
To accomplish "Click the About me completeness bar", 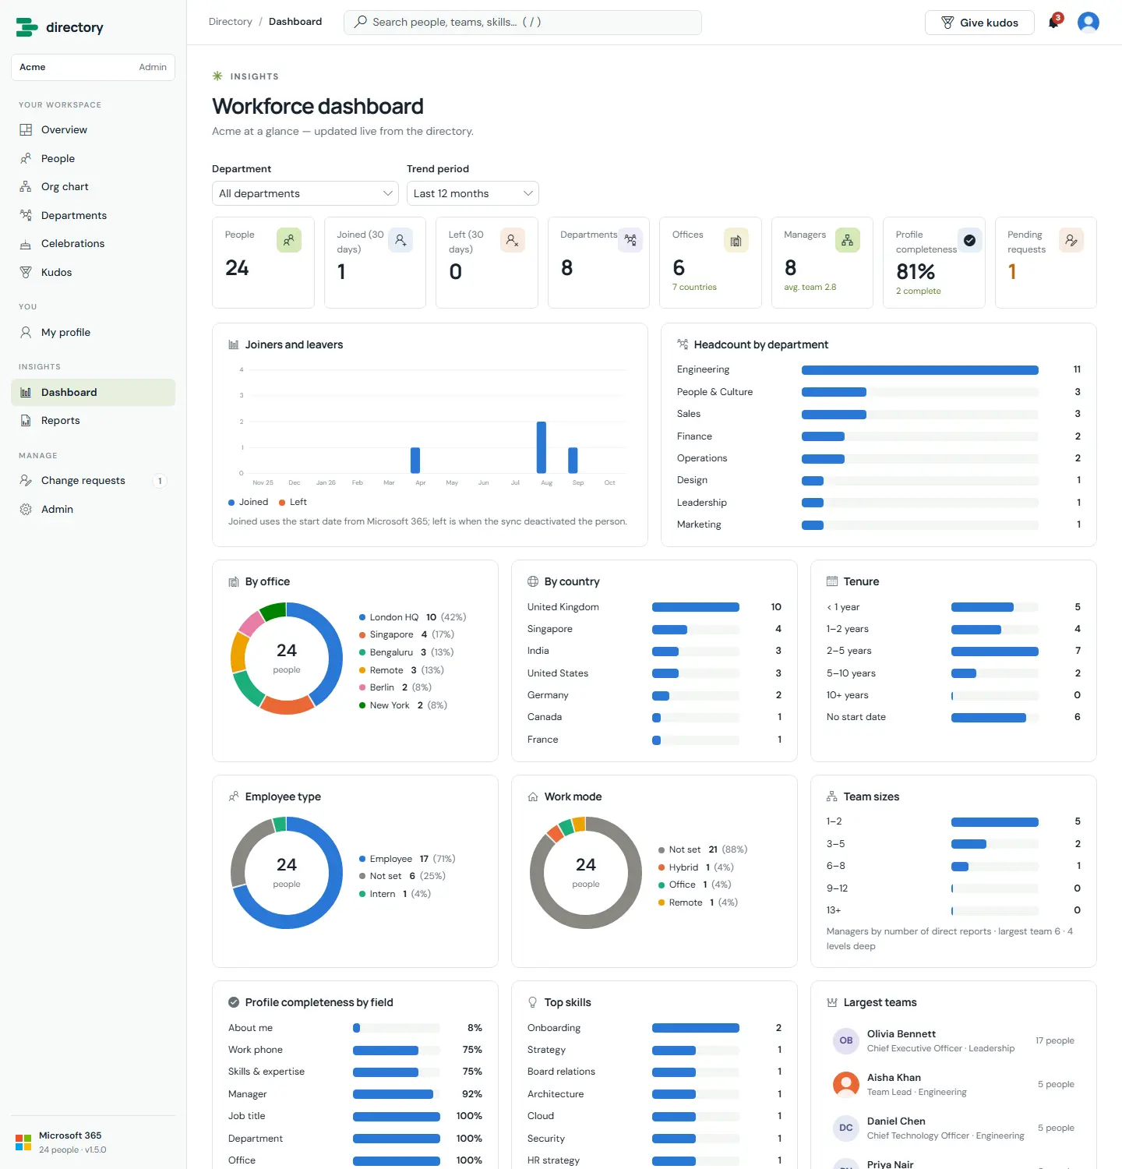I will tap(397, 1028).
